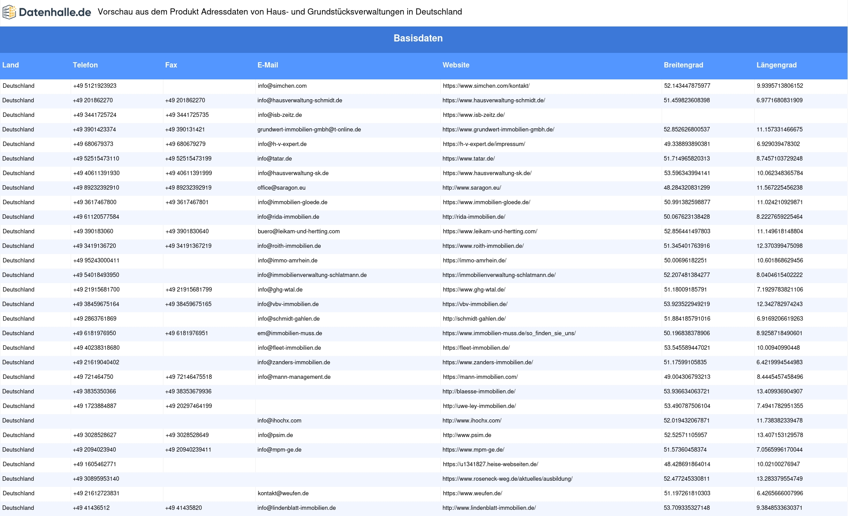Select email info@hausverwaltung-schmidt.de

pyautogui.click(x=300, y=101)
